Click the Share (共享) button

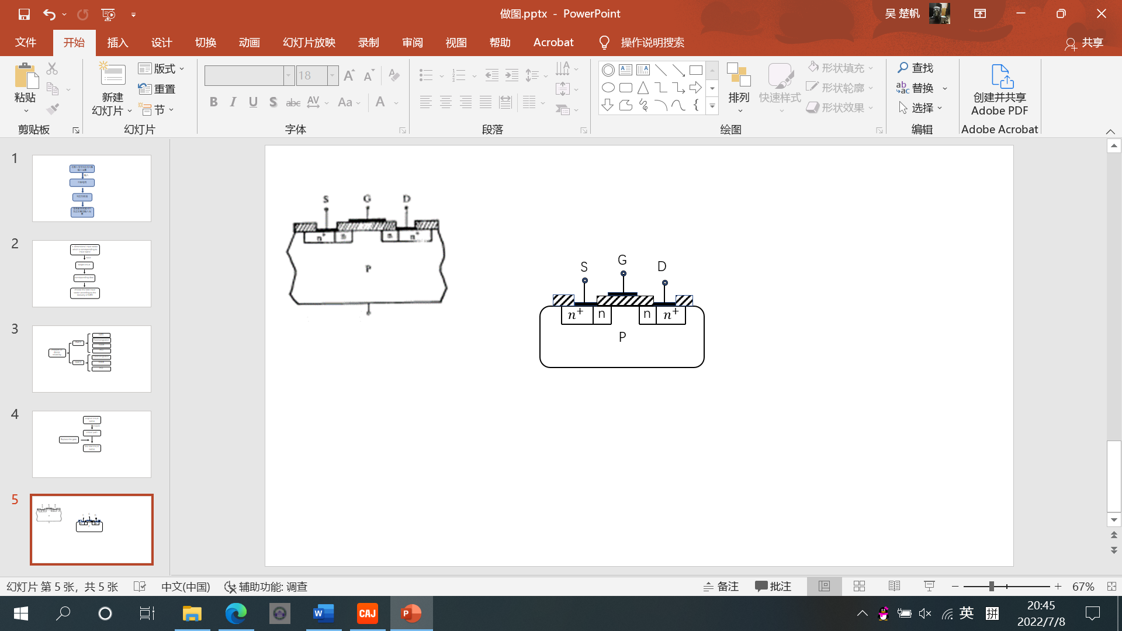[x=1084, y=43]
